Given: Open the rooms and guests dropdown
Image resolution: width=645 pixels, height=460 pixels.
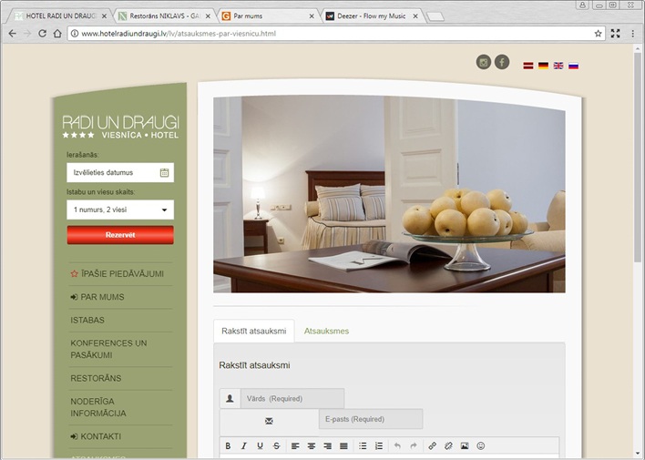Looking at the screenshot, I should (120, 210).
